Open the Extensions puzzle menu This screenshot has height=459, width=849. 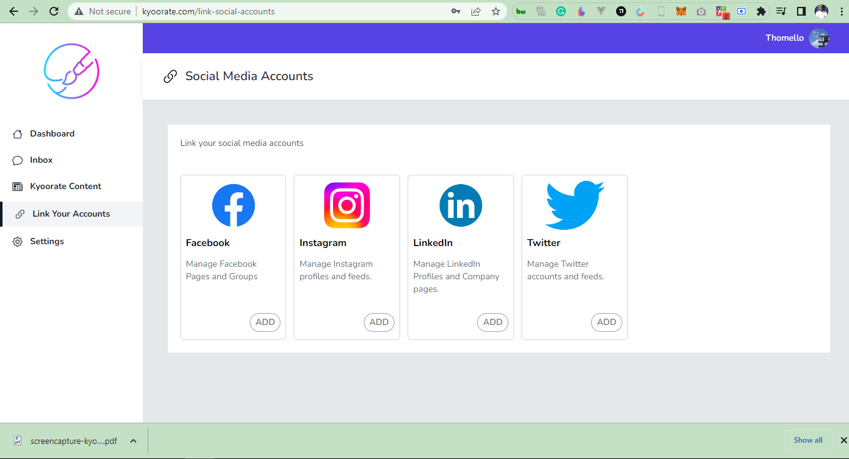[x=761, y=11]
